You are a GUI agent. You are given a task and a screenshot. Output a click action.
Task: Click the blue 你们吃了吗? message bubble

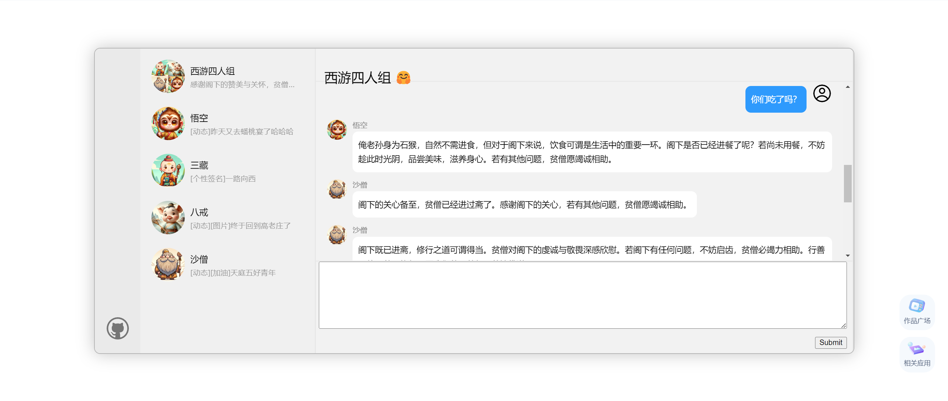coord(775,99)
